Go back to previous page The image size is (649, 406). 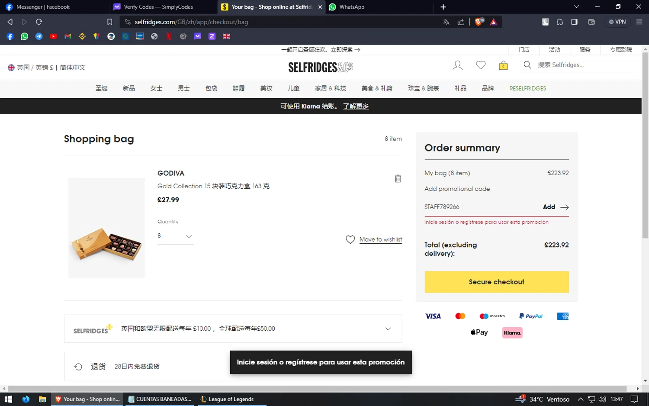10,22
